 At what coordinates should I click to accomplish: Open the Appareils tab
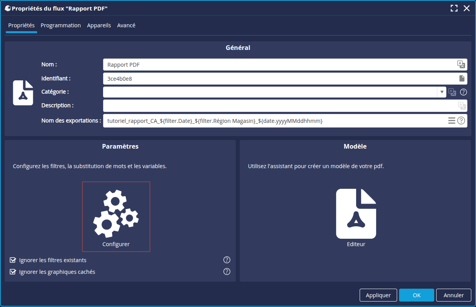pos(99,25)
